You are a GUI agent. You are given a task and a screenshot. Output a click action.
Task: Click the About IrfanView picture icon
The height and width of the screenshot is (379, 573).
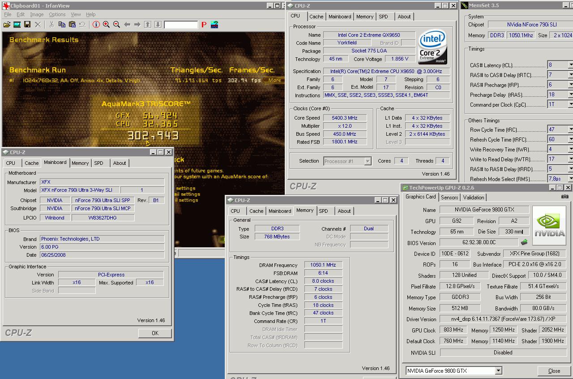click(x=214, y=25)
